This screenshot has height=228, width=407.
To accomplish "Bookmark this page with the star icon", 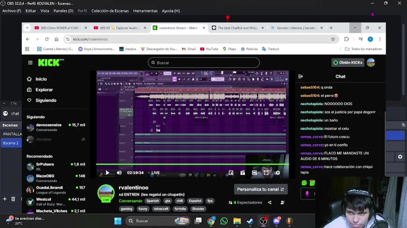I will 333,39.
